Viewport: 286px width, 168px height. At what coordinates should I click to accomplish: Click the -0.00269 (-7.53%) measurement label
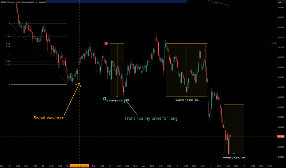[117, 100]
